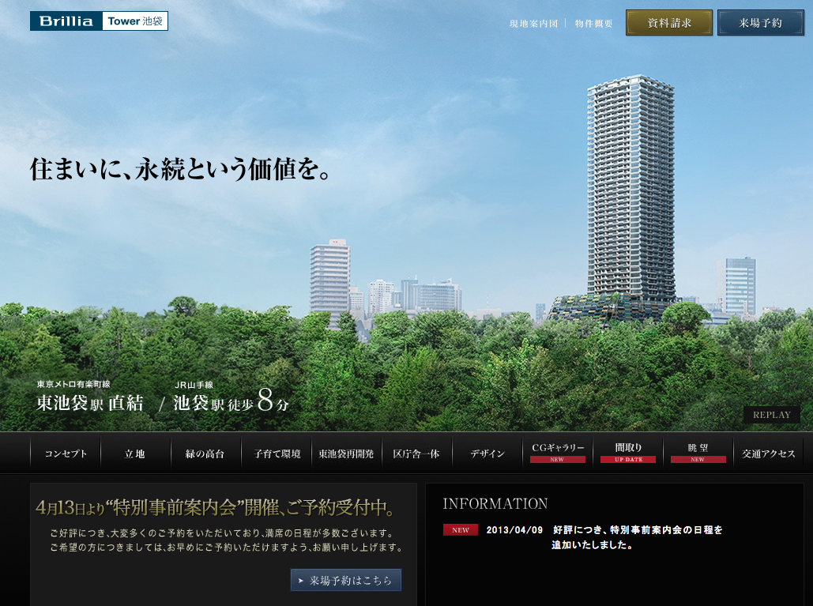The width and height of the screenshot is (813, 606).
Task: Go to the 緑の高台 section
Action: pos(205,454)
